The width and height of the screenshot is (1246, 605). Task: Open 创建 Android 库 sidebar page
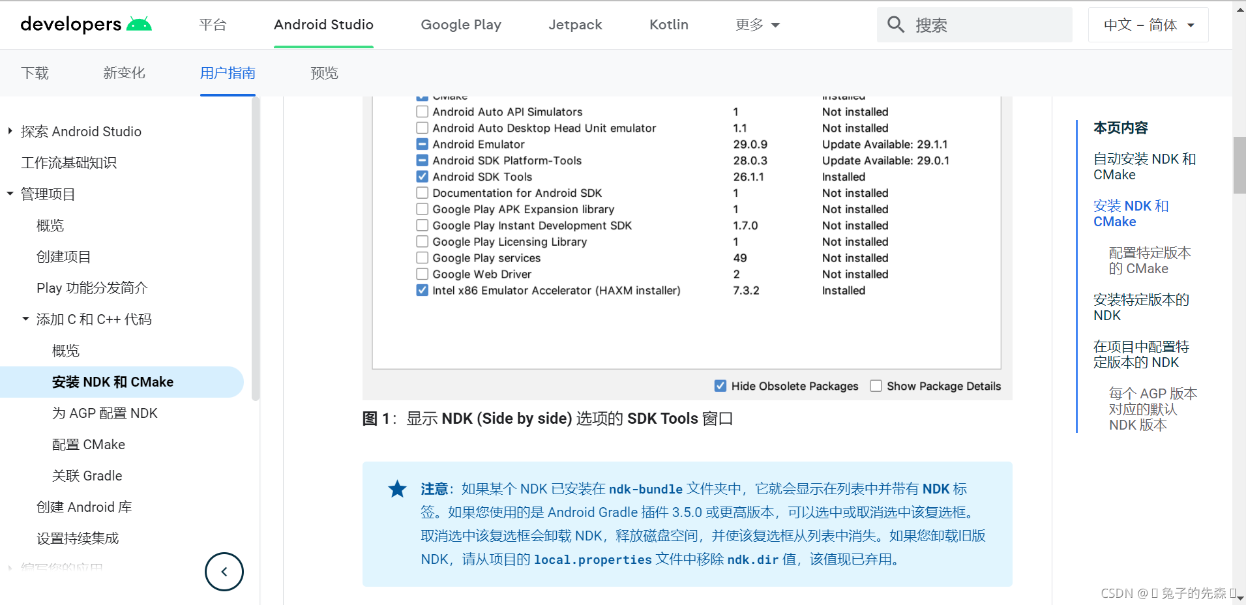[84, 507]
